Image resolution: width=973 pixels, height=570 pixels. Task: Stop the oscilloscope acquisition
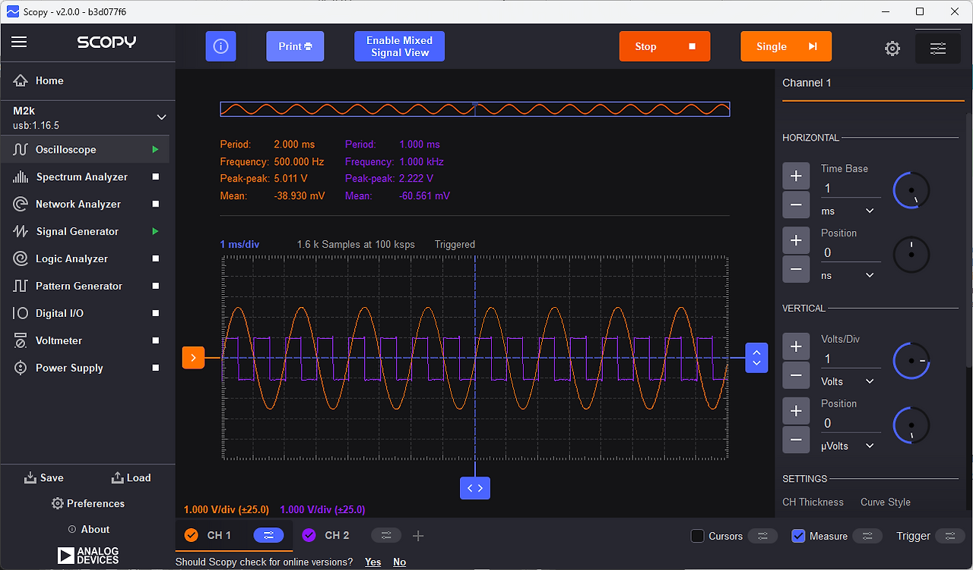664,46
